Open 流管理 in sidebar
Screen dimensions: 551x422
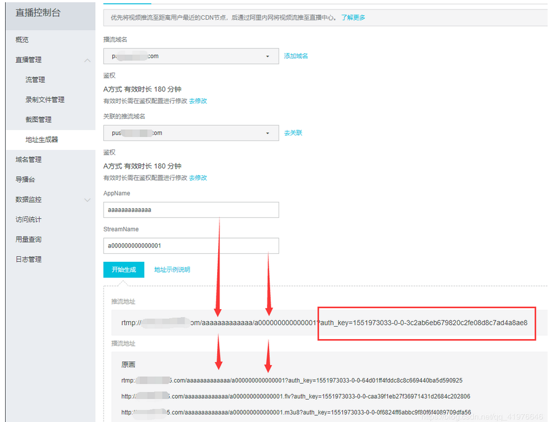coord(35,80)
